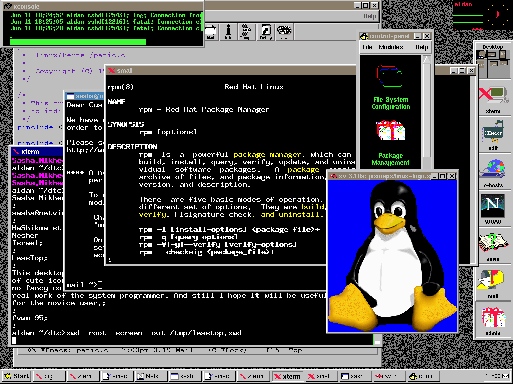513x384 pixels.
Task: Open the Info toolbar icon in XEmacs
Action: click(x=228, y=32)
